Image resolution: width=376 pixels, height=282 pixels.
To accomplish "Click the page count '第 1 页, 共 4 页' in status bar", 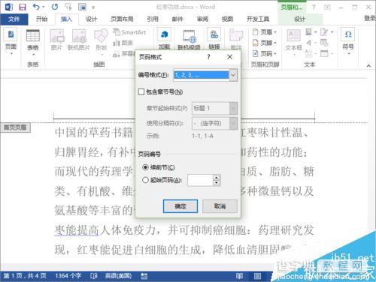I will point(25,276).
